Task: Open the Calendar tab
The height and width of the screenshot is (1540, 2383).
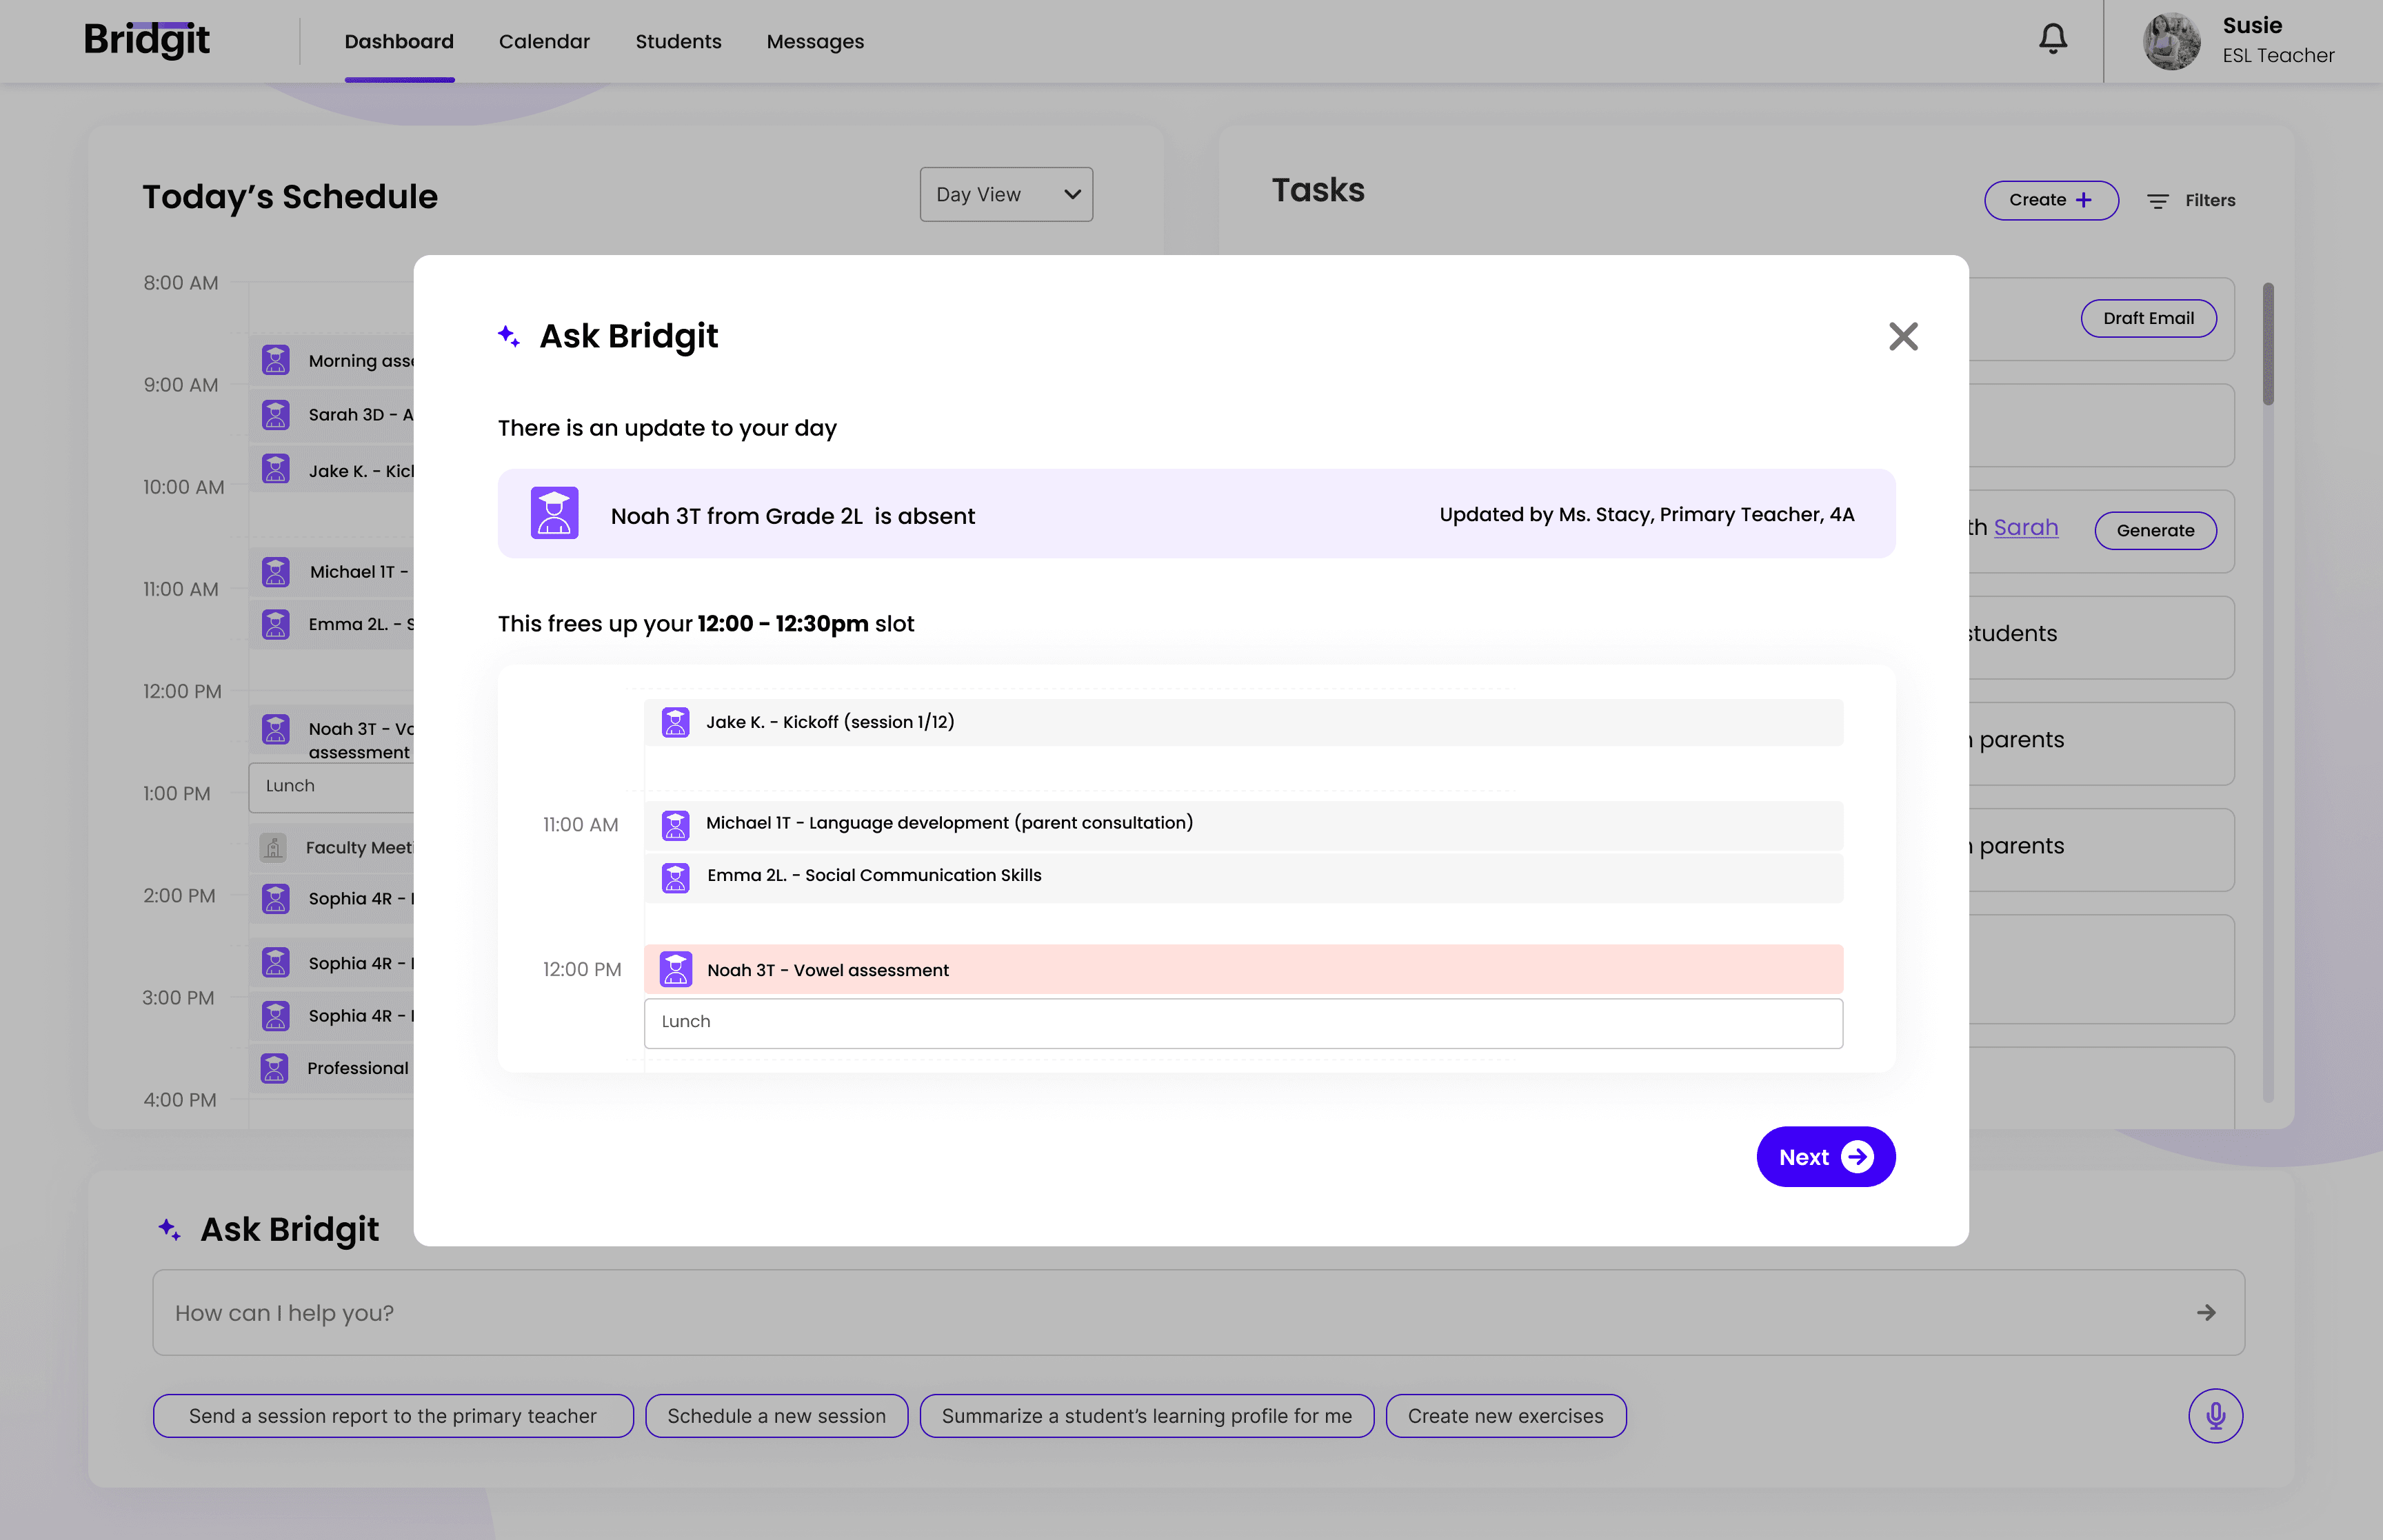Action: (544, 41)
